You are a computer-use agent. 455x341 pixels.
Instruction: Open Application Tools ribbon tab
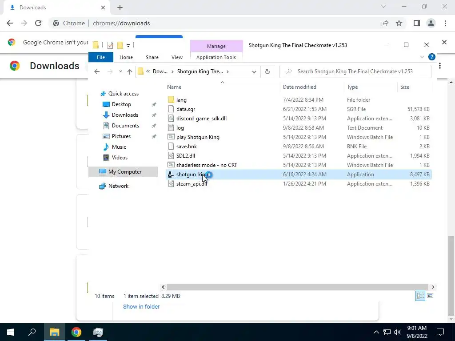(216, 57)
